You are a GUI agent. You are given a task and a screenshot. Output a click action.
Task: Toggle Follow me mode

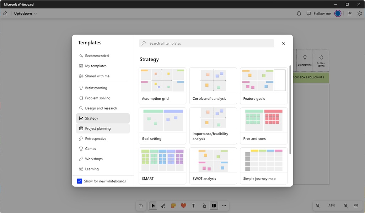tap(319, 13)
